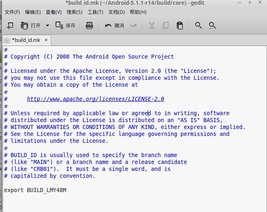Click the 'BUILD_ID is usually used' line

tap(91, 155)
